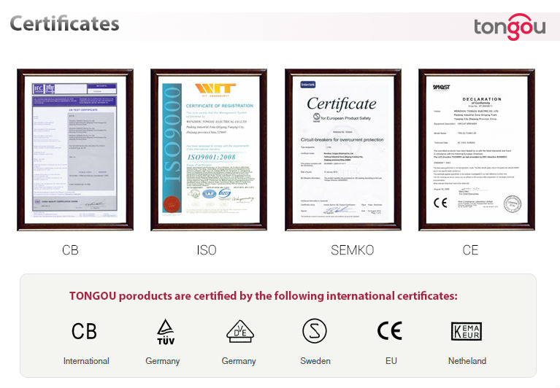Click the CE mark on the declaration certificate
Viewport: 560px width, 388px height.
pyautogui.click(x=440, y=203)
